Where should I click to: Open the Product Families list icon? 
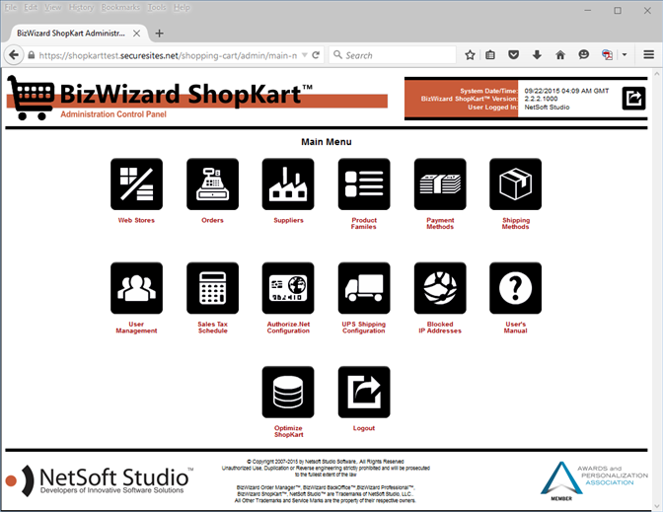tap(364, 183)
